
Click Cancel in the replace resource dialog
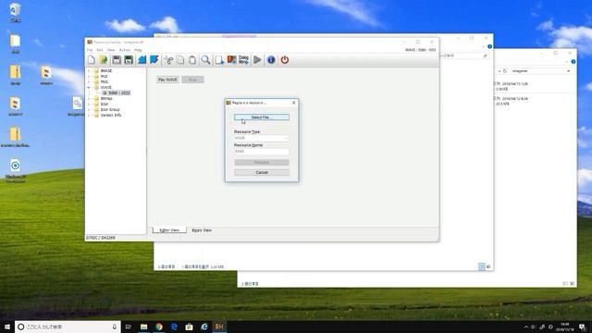coord(262,173)
